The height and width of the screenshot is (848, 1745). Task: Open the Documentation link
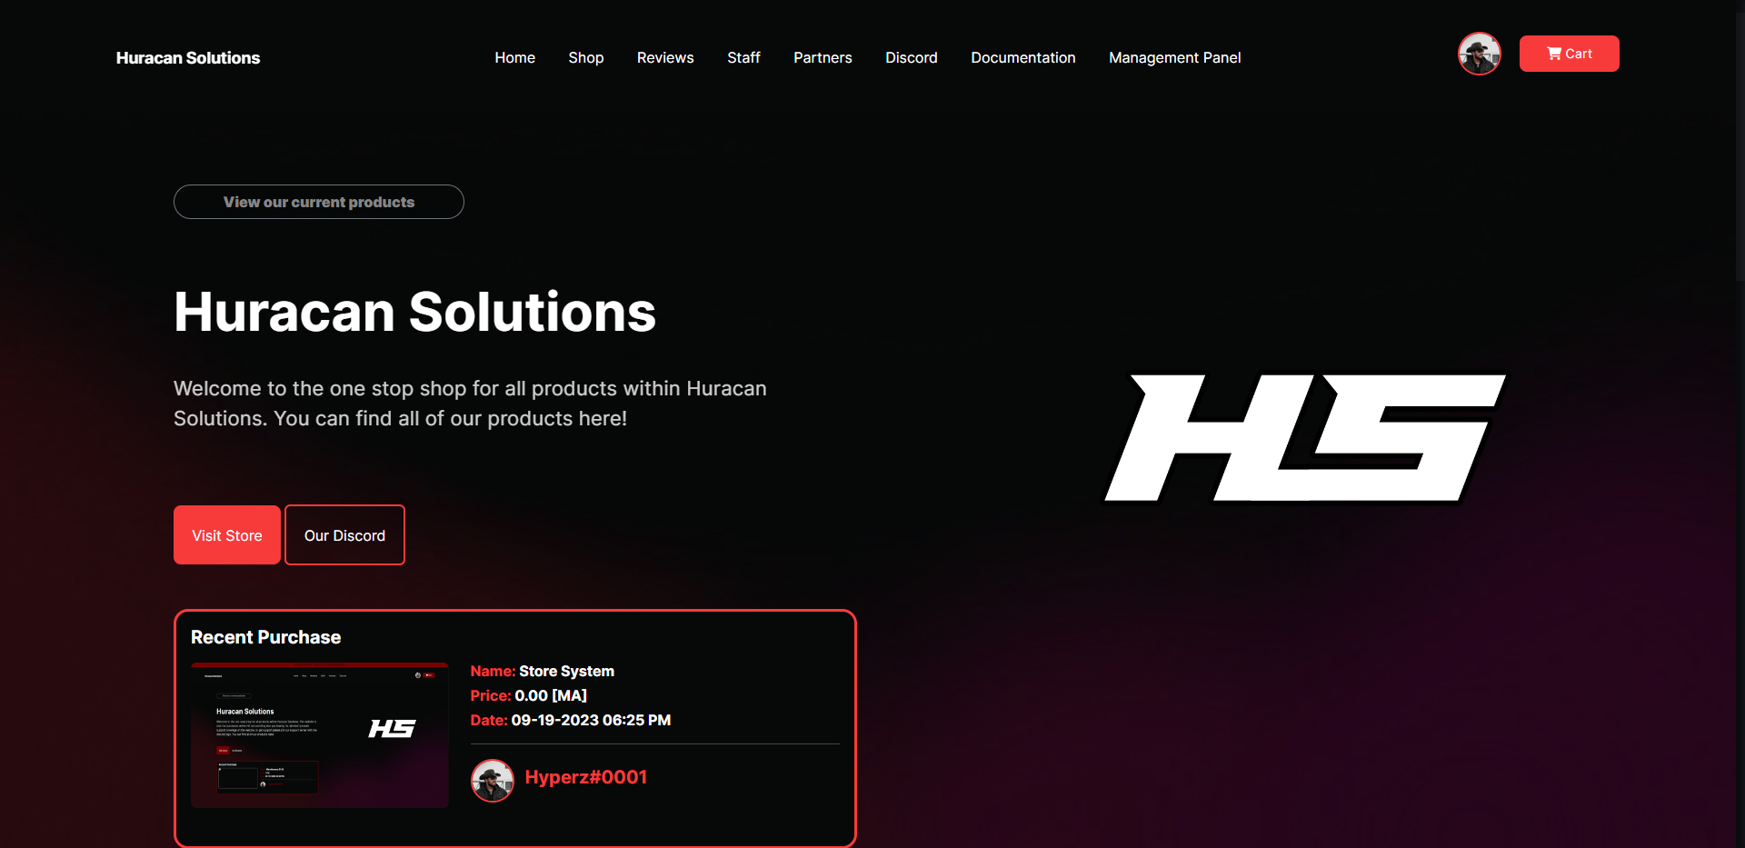(x=1023, y=57)
